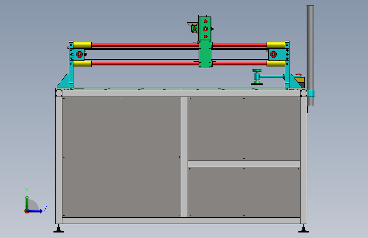This screenshot has width=368, height=238.
Task: Select the center vertical frame post
Action: tap(185, 157)
